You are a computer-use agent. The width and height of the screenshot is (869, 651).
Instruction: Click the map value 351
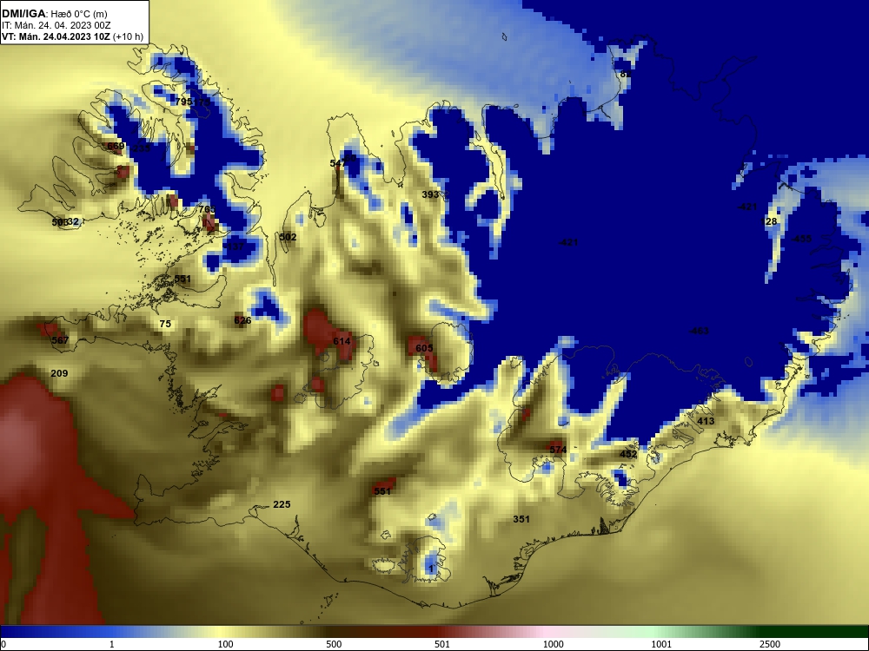[x=521, y=519]
